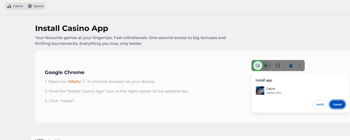Click the red breadcrumb arrow after Lobby
350x140 pixels.
(50, 139)
